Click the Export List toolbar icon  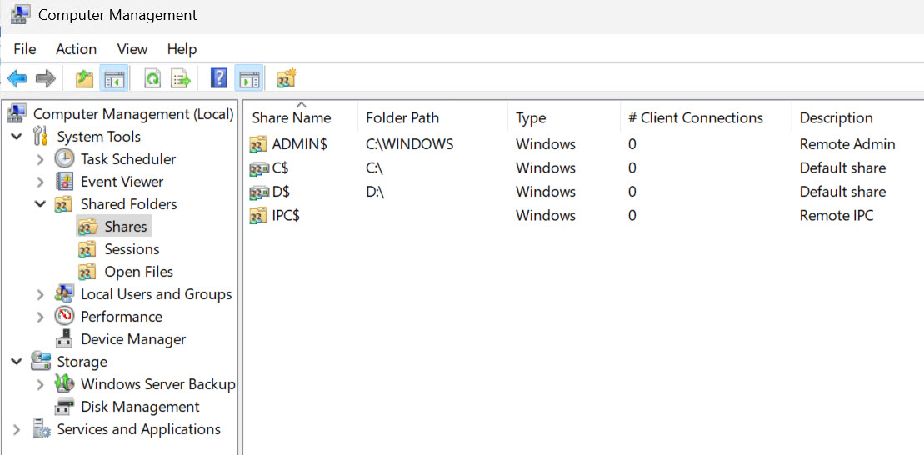pos(180,78)
